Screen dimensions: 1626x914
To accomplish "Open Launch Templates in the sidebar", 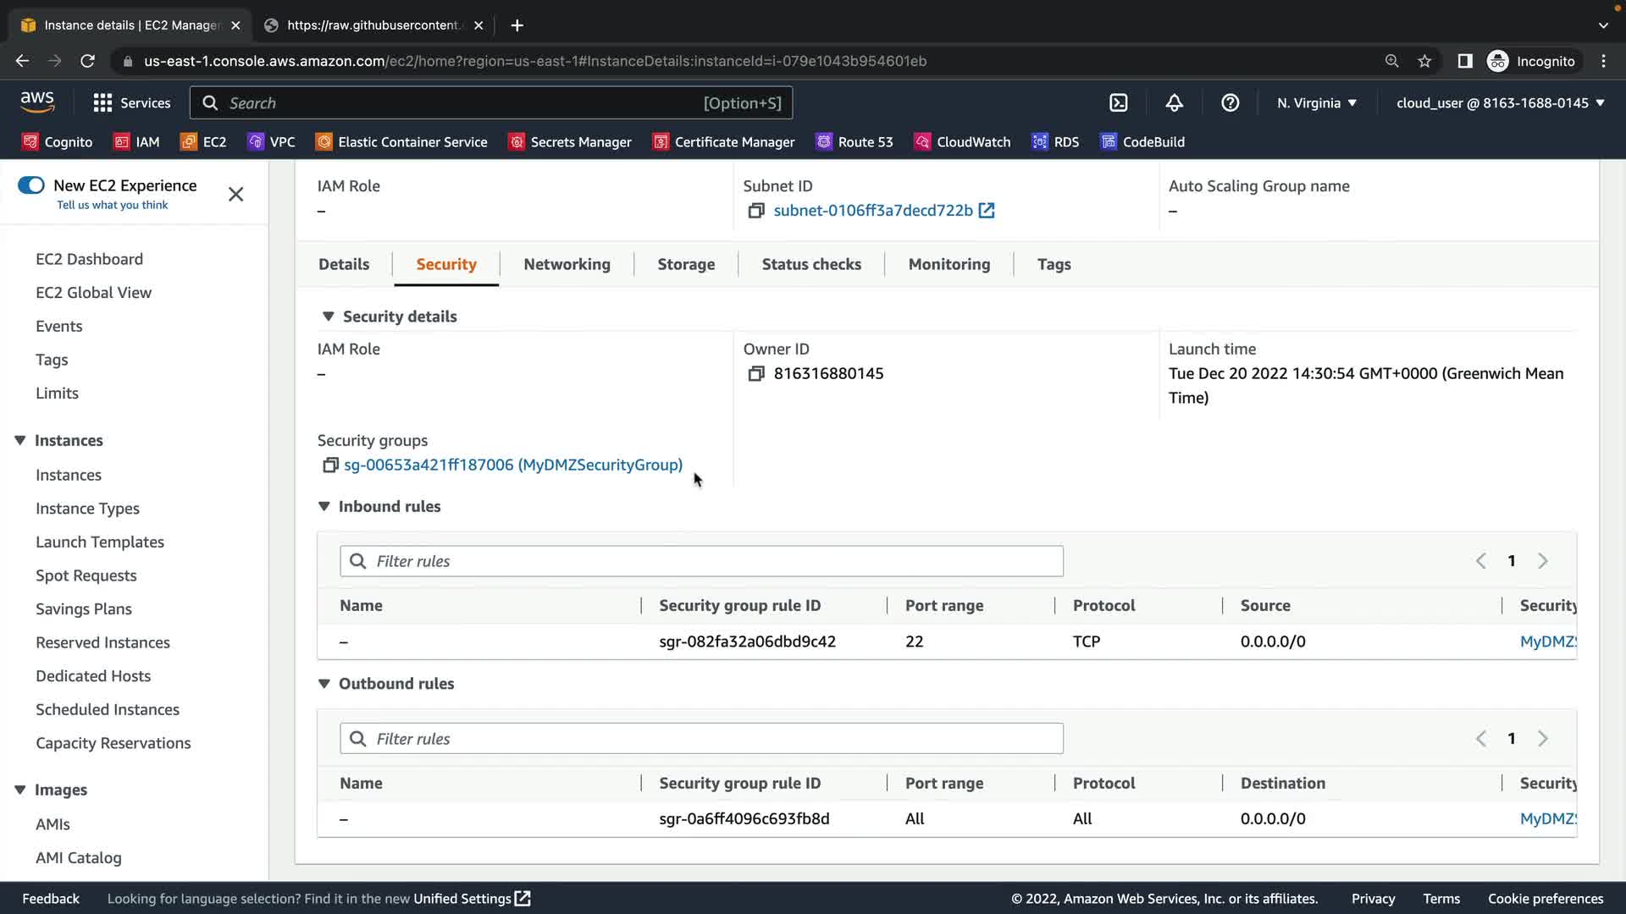I will 100,542.
